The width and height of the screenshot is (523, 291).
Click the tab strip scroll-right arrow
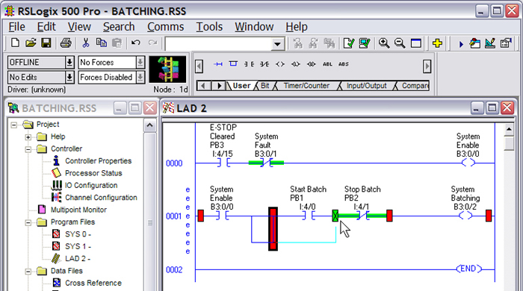pyautogui.click(x=219, y=86)
